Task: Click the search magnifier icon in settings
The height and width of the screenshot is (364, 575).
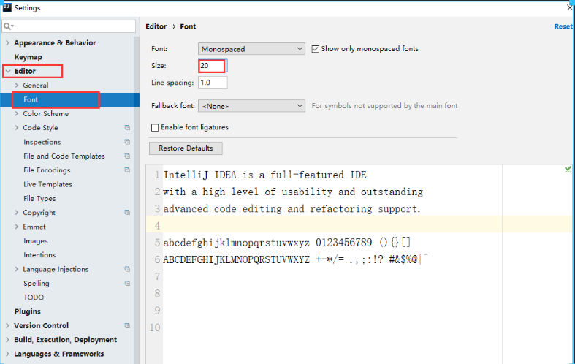Action: point(8,26)
